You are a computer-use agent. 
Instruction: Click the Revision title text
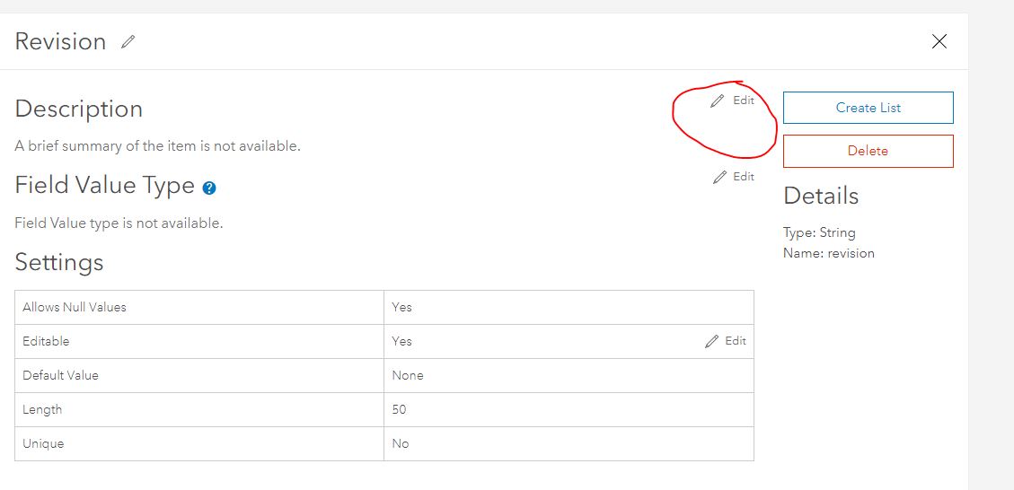pos(60,41)
